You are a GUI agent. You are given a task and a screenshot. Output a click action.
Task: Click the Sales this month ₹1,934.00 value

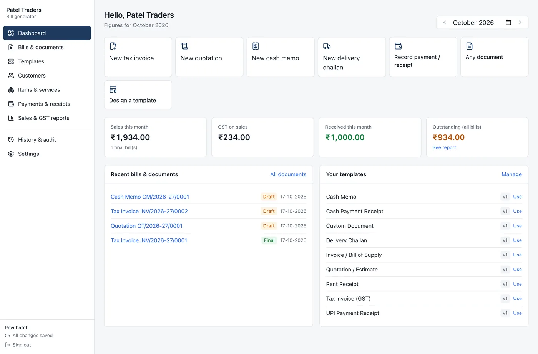point(130,137)
